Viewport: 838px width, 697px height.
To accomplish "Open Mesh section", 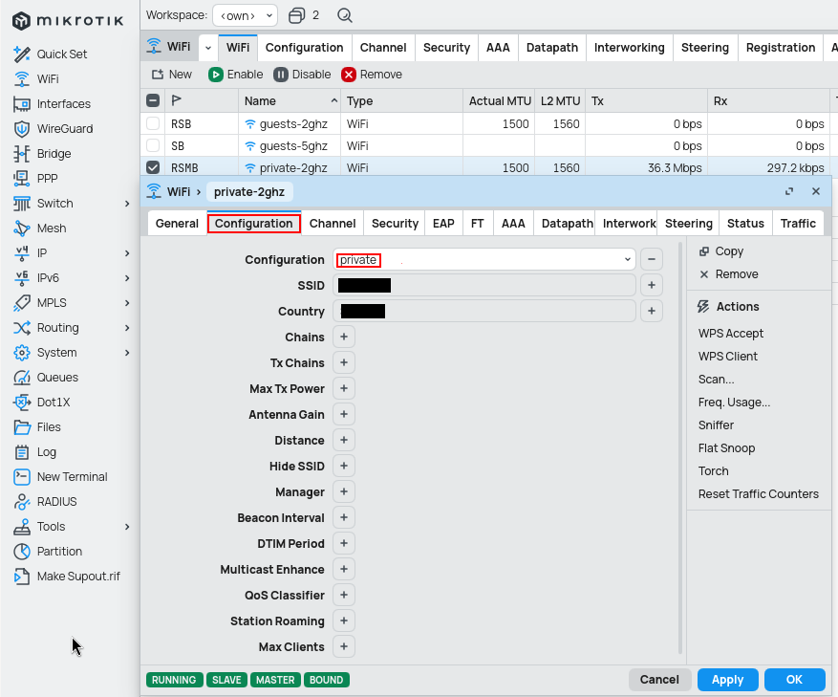I will [40, 229].
